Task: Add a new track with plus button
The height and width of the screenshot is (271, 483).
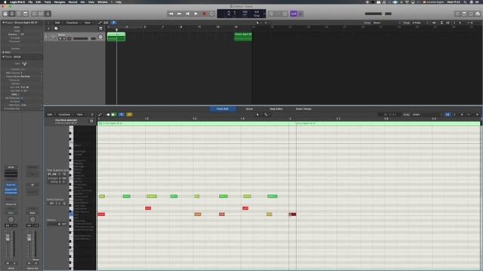Action: 48,29
